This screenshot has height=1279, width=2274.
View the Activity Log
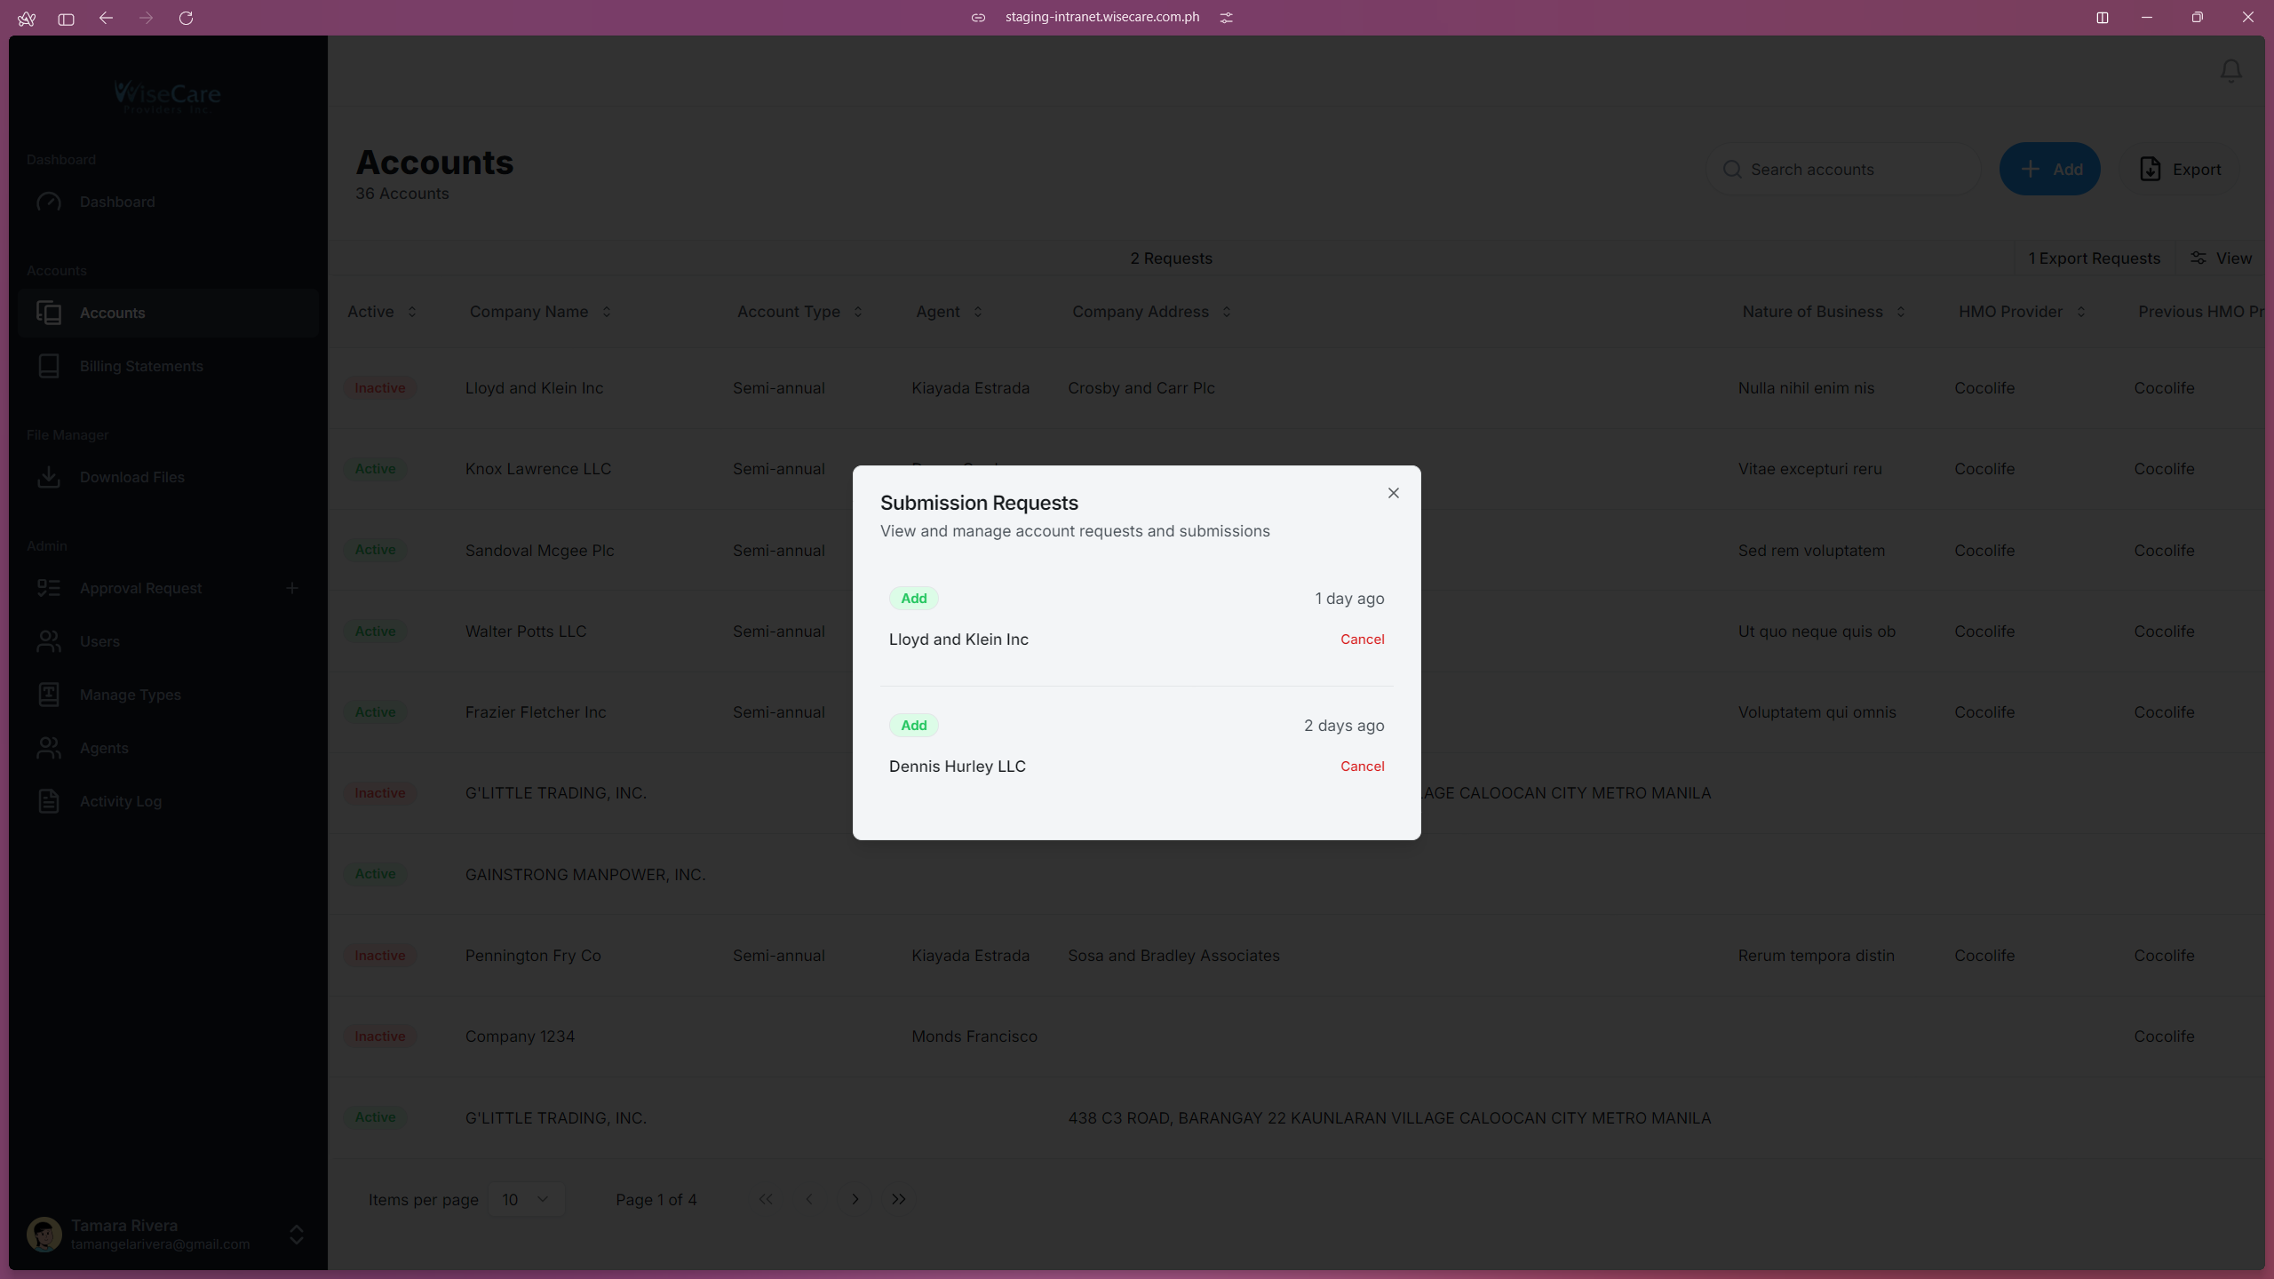(x=120, y=801)
